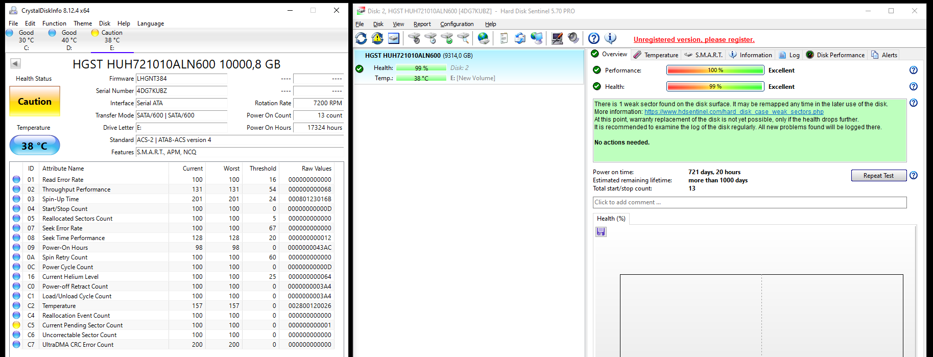Open Hard Disk Sentinel Report menu
The image size is (933, 357).
pos(422,24)
